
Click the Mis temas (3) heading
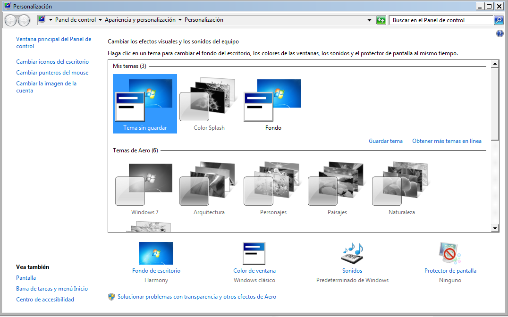tap(129, 66)
